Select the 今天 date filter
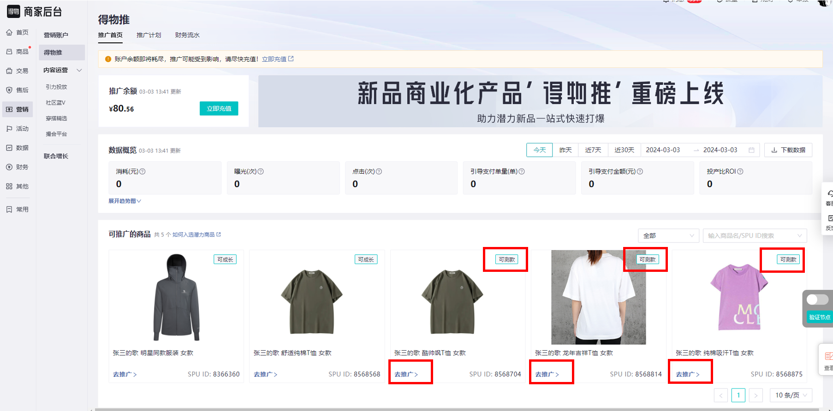 [540, 150]
